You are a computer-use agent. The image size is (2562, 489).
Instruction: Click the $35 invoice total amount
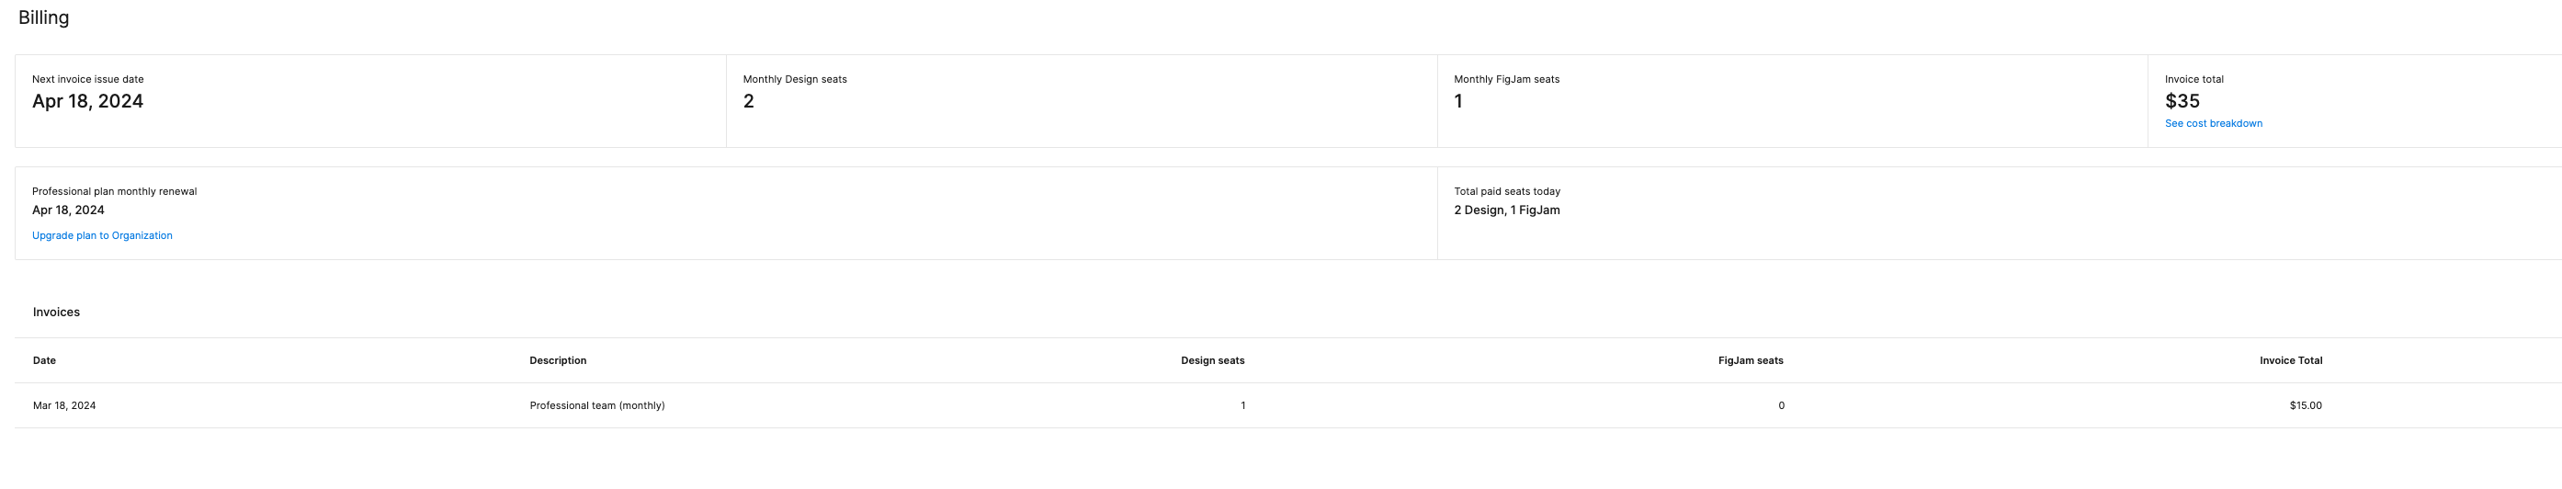pyautogui.click(x=2181, y=101)
